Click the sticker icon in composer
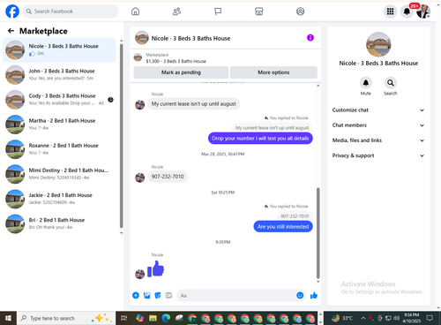441x325 pixels. tap(158, 295)
